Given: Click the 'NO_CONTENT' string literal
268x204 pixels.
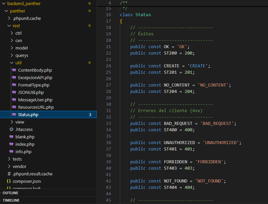Looking at the screenshot, I should [213, 85].
